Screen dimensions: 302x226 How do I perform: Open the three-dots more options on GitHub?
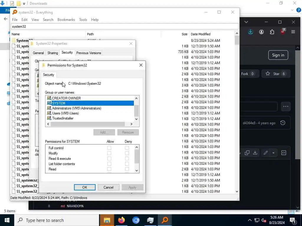click(x=285, y=107)
